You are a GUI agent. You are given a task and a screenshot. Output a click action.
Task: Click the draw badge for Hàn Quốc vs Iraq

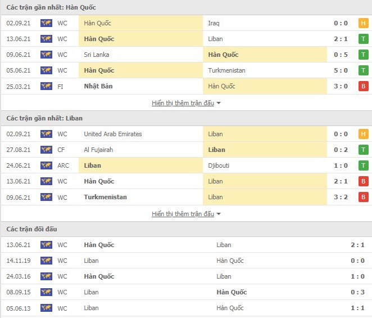click(363, 23)
